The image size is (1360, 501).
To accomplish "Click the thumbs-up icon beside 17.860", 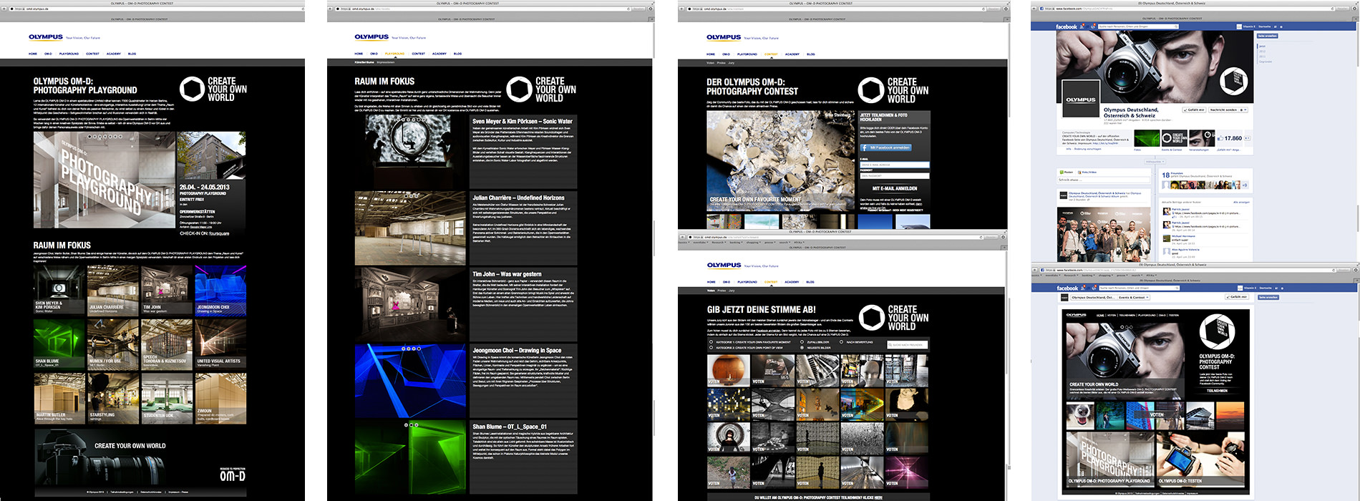I will [x=1219, y=138].
